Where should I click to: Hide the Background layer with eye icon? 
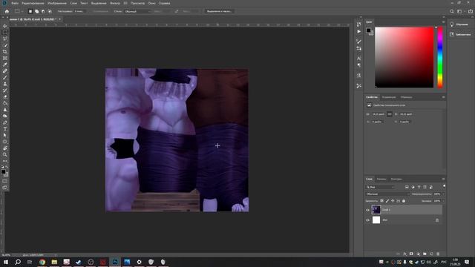point(367,220)
